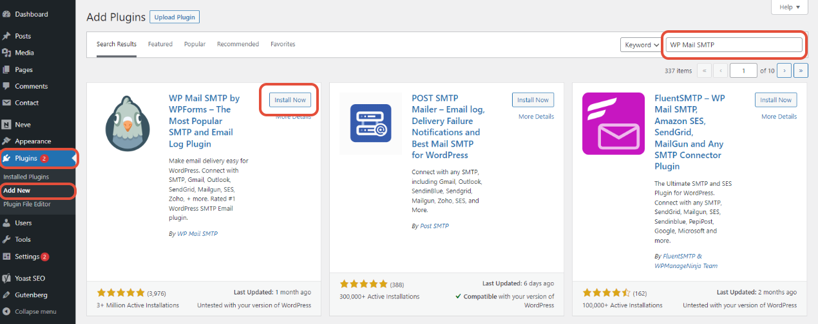Switch to Search Results tab
This screenshot has height=324, width=818.
117,44
